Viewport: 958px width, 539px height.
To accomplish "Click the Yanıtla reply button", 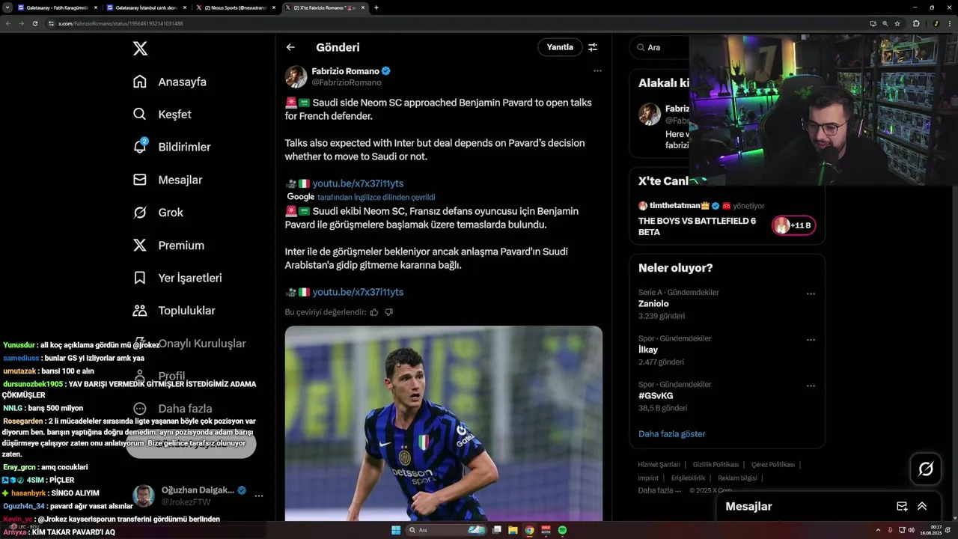I will [x=560, y=47].
